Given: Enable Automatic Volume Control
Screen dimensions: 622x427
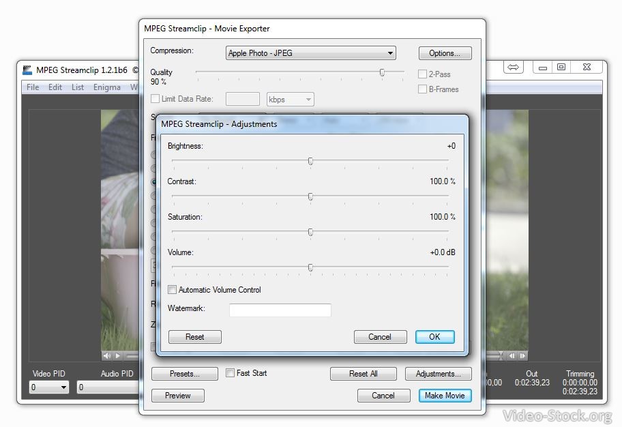Looking at the screenshot, I should [172, 290].
